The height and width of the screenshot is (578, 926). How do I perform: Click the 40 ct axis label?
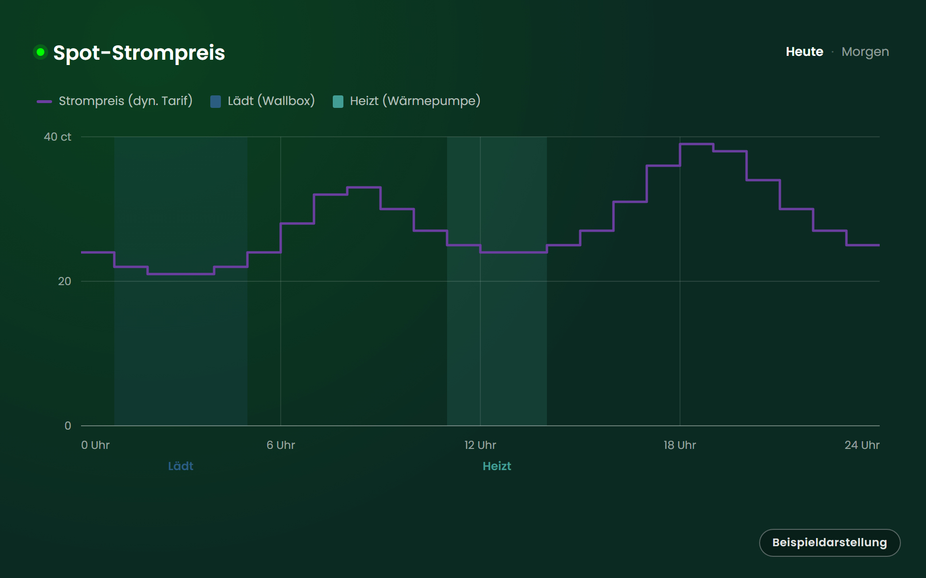(x=57, y=137)
